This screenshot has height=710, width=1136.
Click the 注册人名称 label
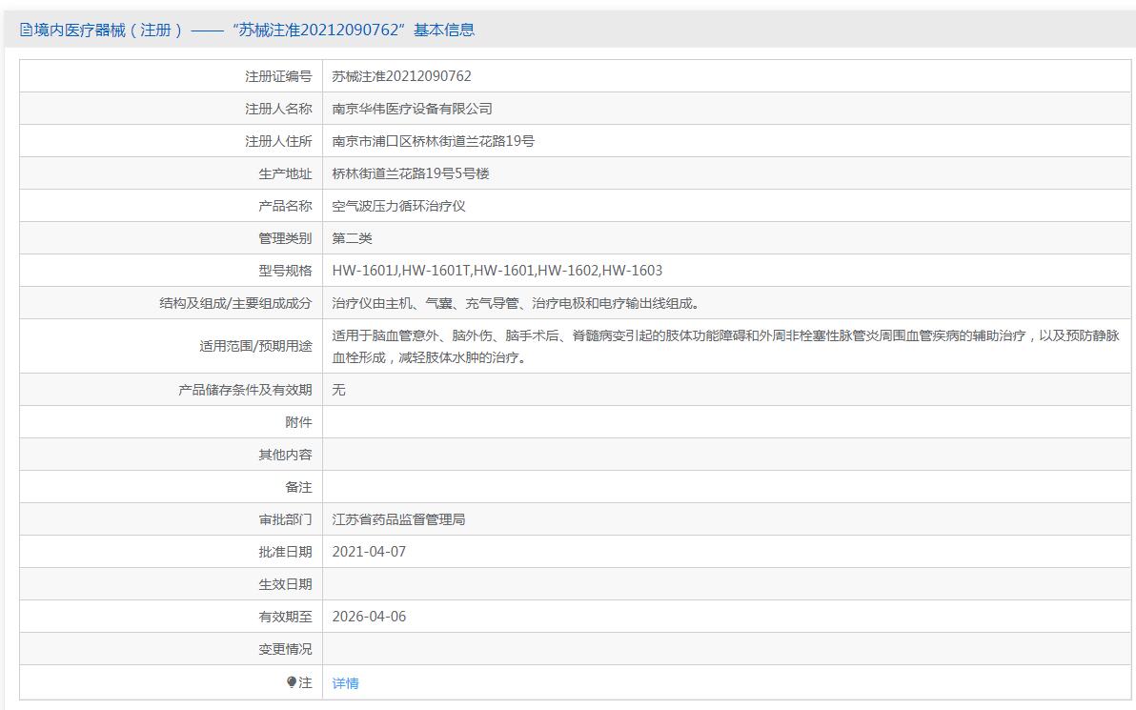(x=278, y=109)
